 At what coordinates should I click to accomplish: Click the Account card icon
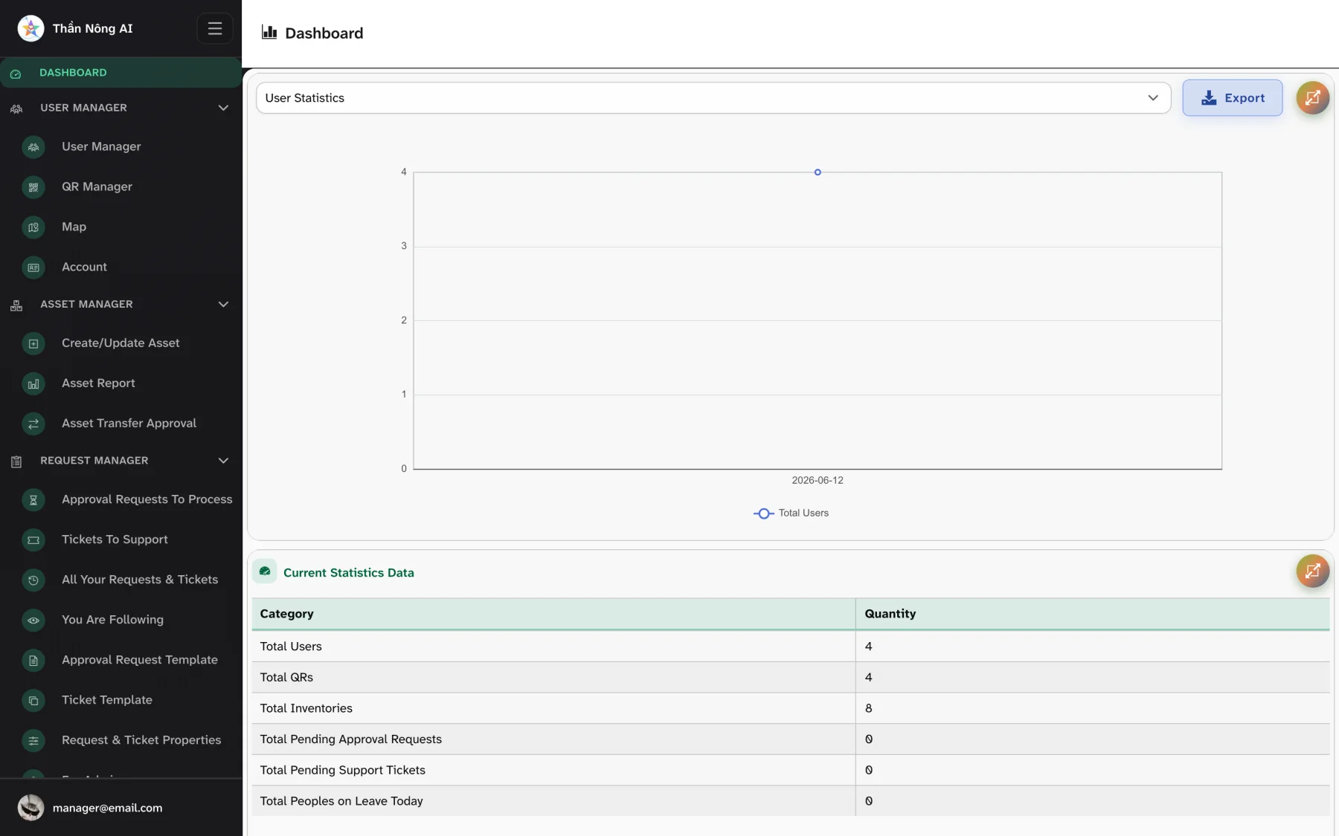tap(33, 268)
